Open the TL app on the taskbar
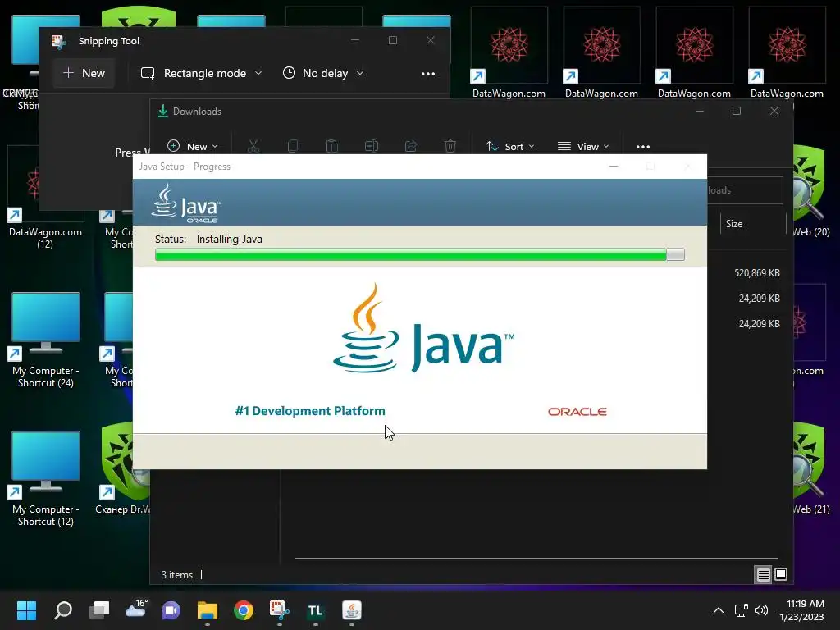Viewport: 840px width, 630px height. 316,610
